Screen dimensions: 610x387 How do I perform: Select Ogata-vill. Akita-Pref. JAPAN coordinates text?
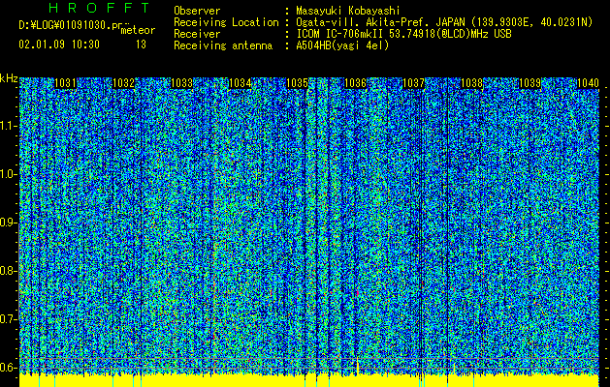(444, 22)
